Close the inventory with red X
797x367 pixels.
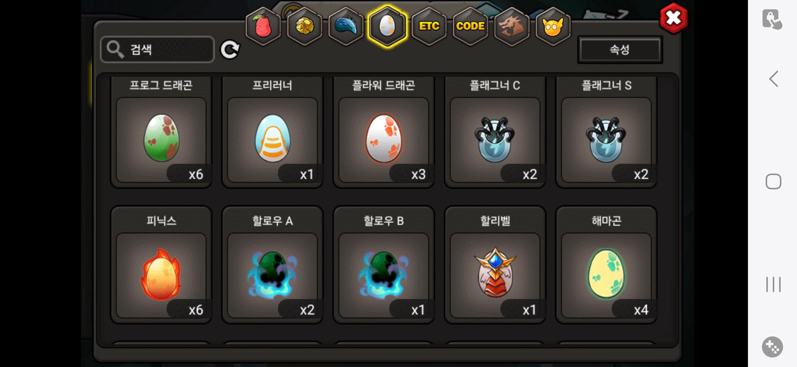(673, 18)
